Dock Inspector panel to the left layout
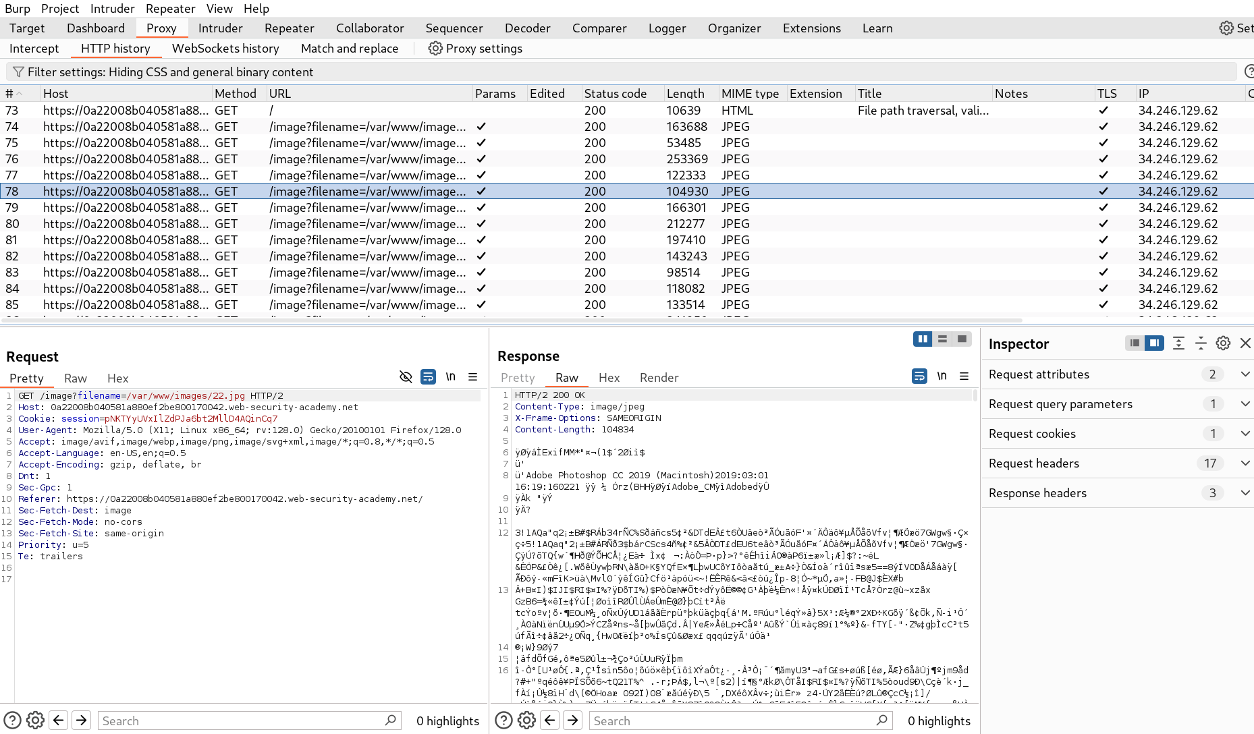The image size is (1254, 734). (1135, 343)
